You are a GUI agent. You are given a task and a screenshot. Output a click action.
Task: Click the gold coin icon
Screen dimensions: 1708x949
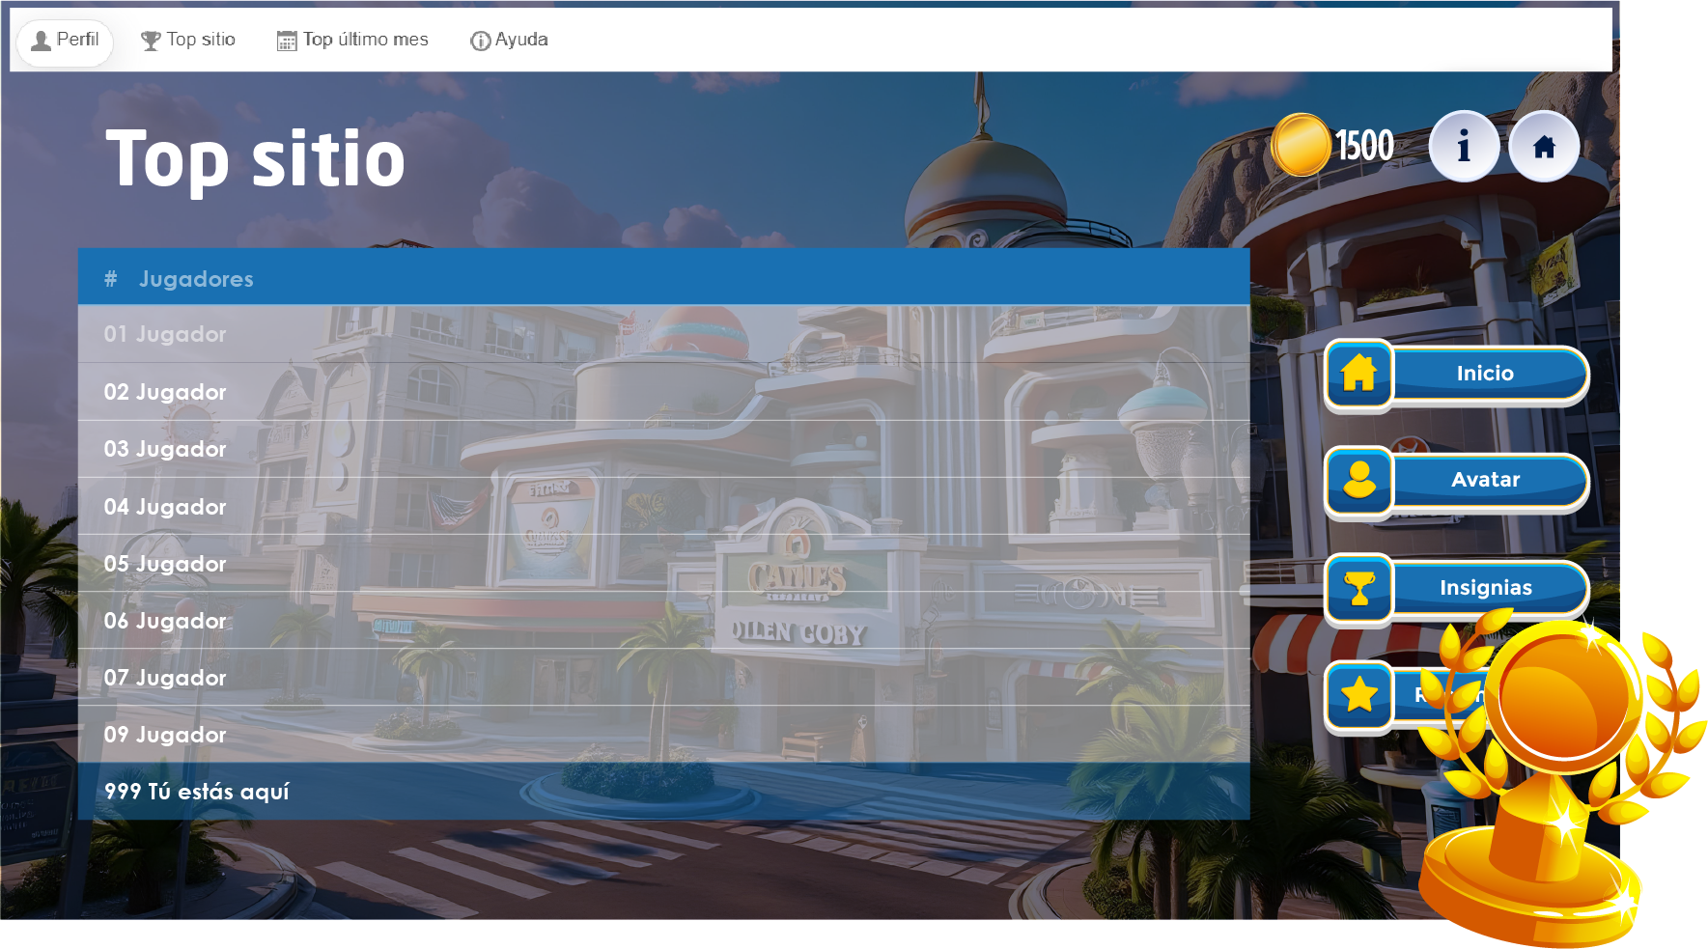pos(1301,145)
